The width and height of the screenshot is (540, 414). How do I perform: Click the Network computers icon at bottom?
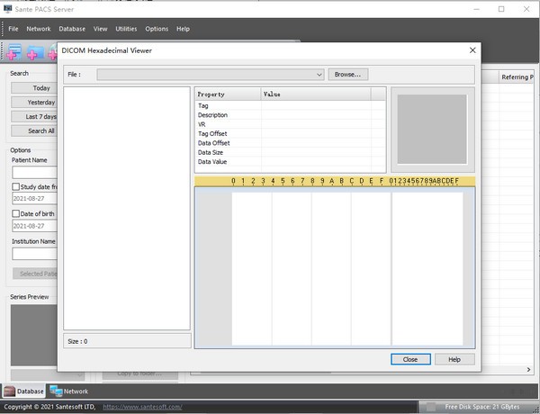tap(56, 391)
